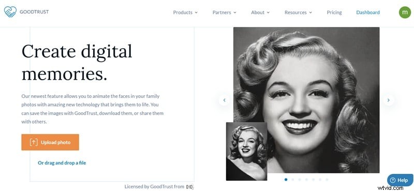The width and height of the screenshot is (414, 193).
Task: Select the second carousel dot indicator
Action: pos(293,180)
